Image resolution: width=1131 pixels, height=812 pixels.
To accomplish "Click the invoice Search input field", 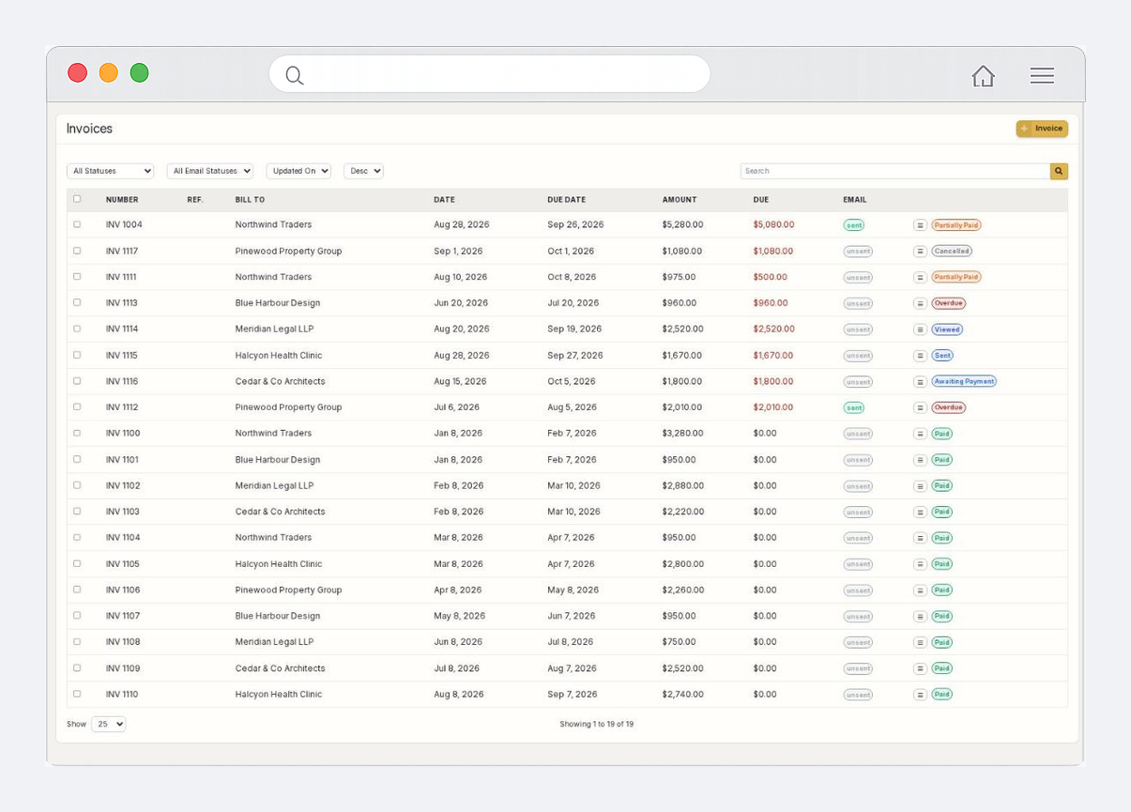I will [x=894, y=171].
